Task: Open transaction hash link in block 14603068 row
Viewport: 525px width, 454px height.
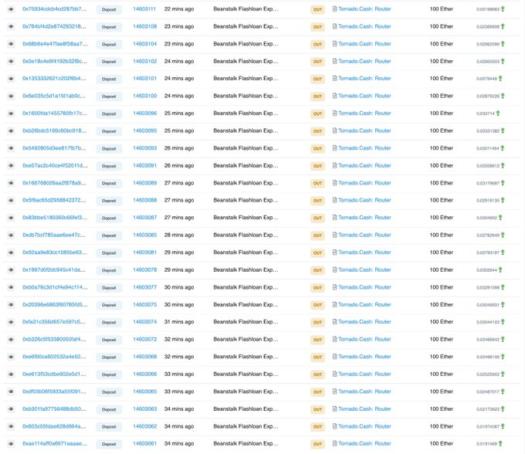Action: (54, 357)
